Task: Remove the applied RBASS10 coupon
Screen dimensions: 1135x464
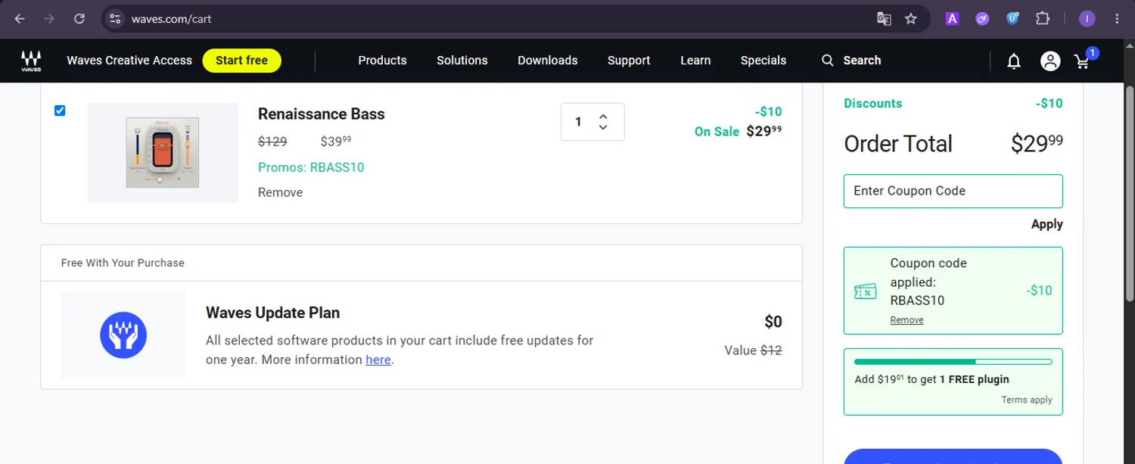Action: [906, 320]
